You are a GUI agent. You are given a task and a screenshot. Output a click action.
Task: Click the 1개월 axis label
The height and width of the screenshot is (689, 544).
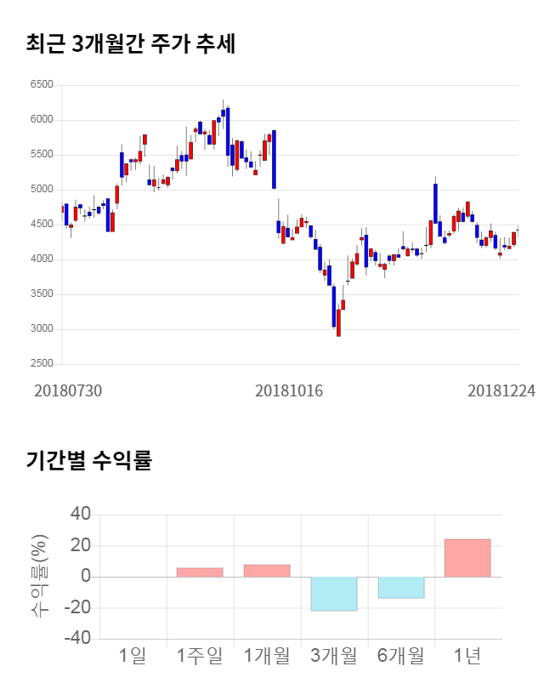(267, 656)
